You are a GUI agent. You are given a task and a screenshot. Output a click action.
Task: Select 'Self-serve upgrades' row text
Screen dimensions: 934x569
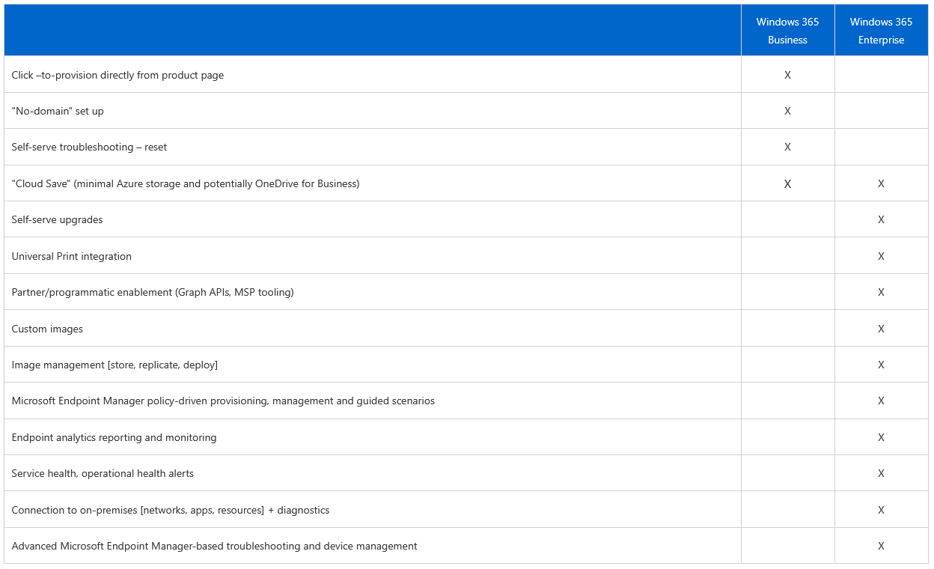[x=57, y=219]
